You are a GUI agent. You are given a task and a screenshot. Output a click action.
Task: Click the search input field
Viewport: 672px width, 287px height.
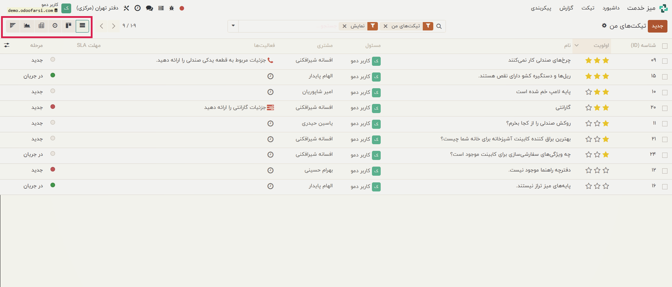[x=287, y=26]
